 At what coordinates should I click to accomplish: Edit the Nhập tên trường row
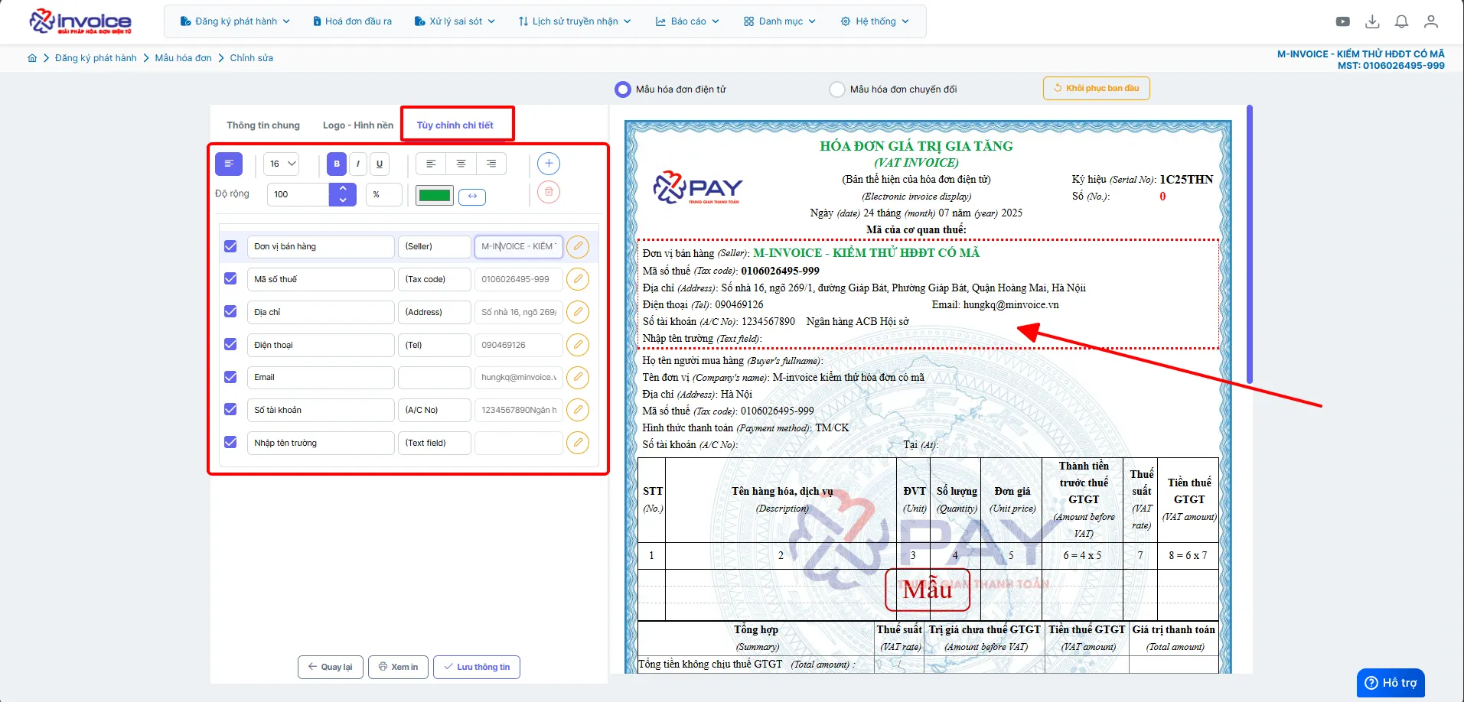tap(578, 443)
